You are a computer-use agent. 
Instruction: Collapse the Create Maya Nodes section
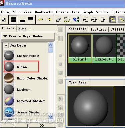tap(5, 36)
